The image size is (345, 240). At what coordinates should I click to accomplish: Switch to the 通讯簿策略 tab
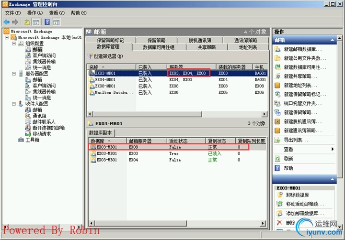coord(245,40)
